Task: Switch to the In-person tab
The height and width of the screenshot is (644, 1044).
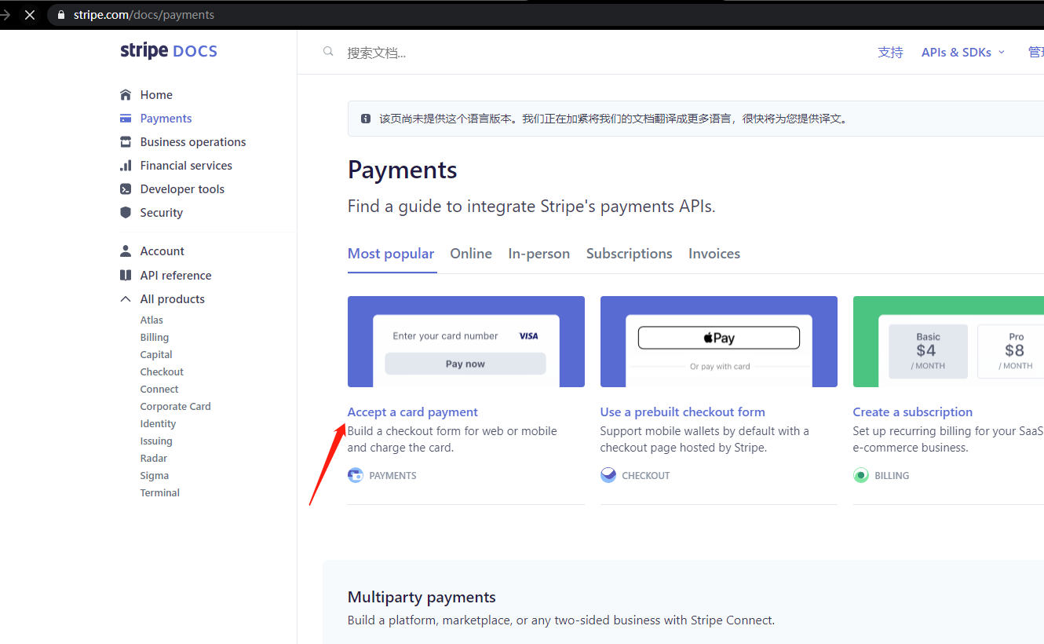Action: point(538,253)
